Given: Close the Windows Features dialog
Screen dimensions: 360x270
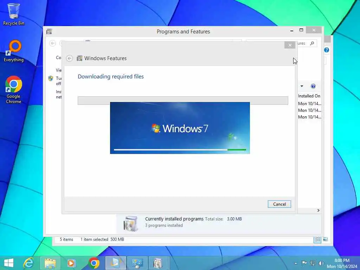Looking at the screenshot, I should pyautogui.click(x=290, y=45).
